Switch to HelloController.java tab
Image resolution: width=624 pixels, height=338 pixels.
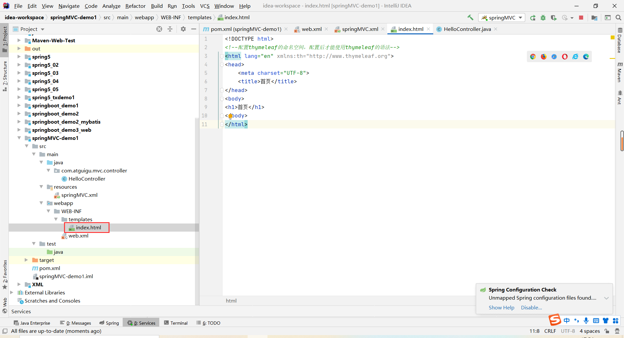tap(467, 29)
